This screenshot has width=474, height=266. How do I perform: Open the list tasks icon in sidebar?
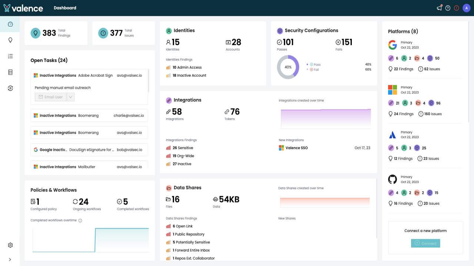click(x=10, y=56)
